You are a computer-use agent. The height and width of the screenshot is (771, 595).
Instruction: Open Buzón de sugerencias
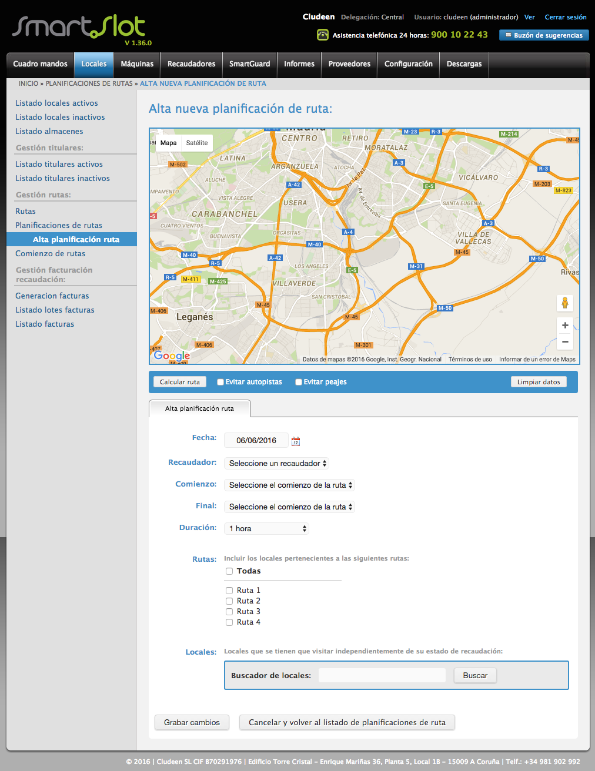544,35
